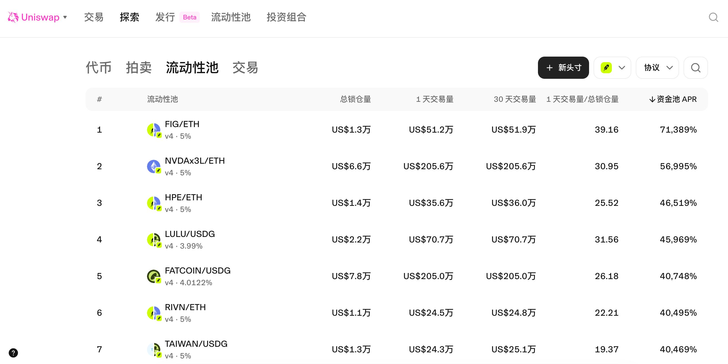
Task: Open the 发行 Beta navigation item
Action: 178,17
